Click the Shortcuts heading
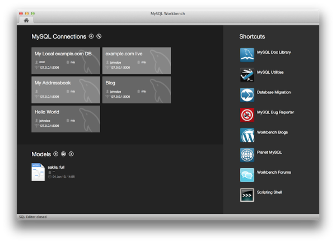Viewport: 336px width, 243px height. 252,36
